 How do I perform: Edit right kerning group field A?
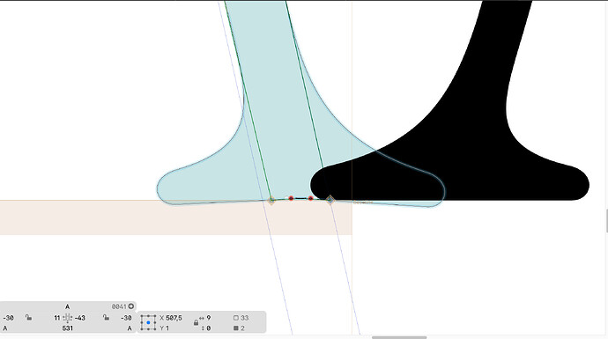[130, 328]
